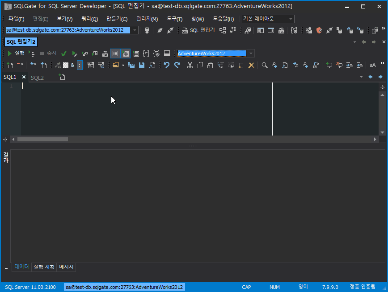Click the magnifier find icon
The height and width of the screenshot is (292, 388).
[265, 65]
